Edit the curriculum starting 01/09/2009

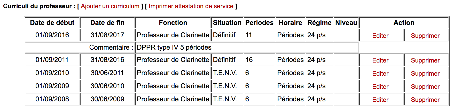pos(380,87)
